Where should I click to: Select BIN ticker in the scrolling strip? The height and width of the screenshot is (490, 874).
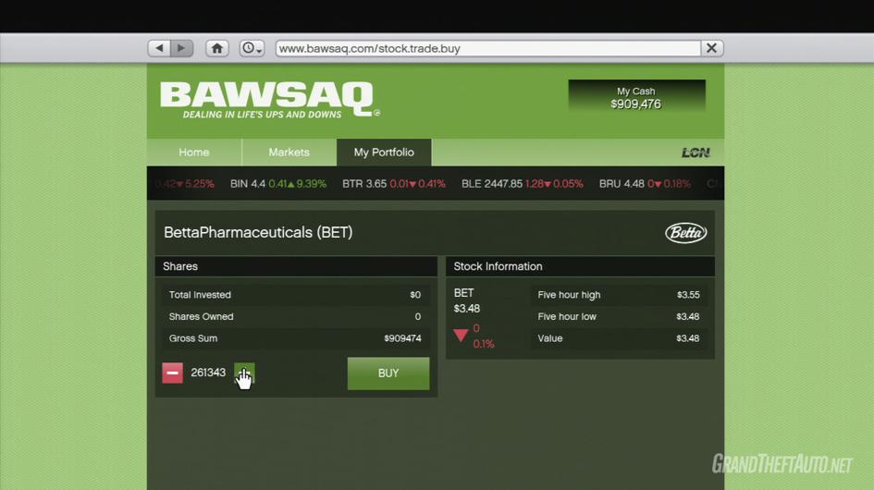click(278, 183)
